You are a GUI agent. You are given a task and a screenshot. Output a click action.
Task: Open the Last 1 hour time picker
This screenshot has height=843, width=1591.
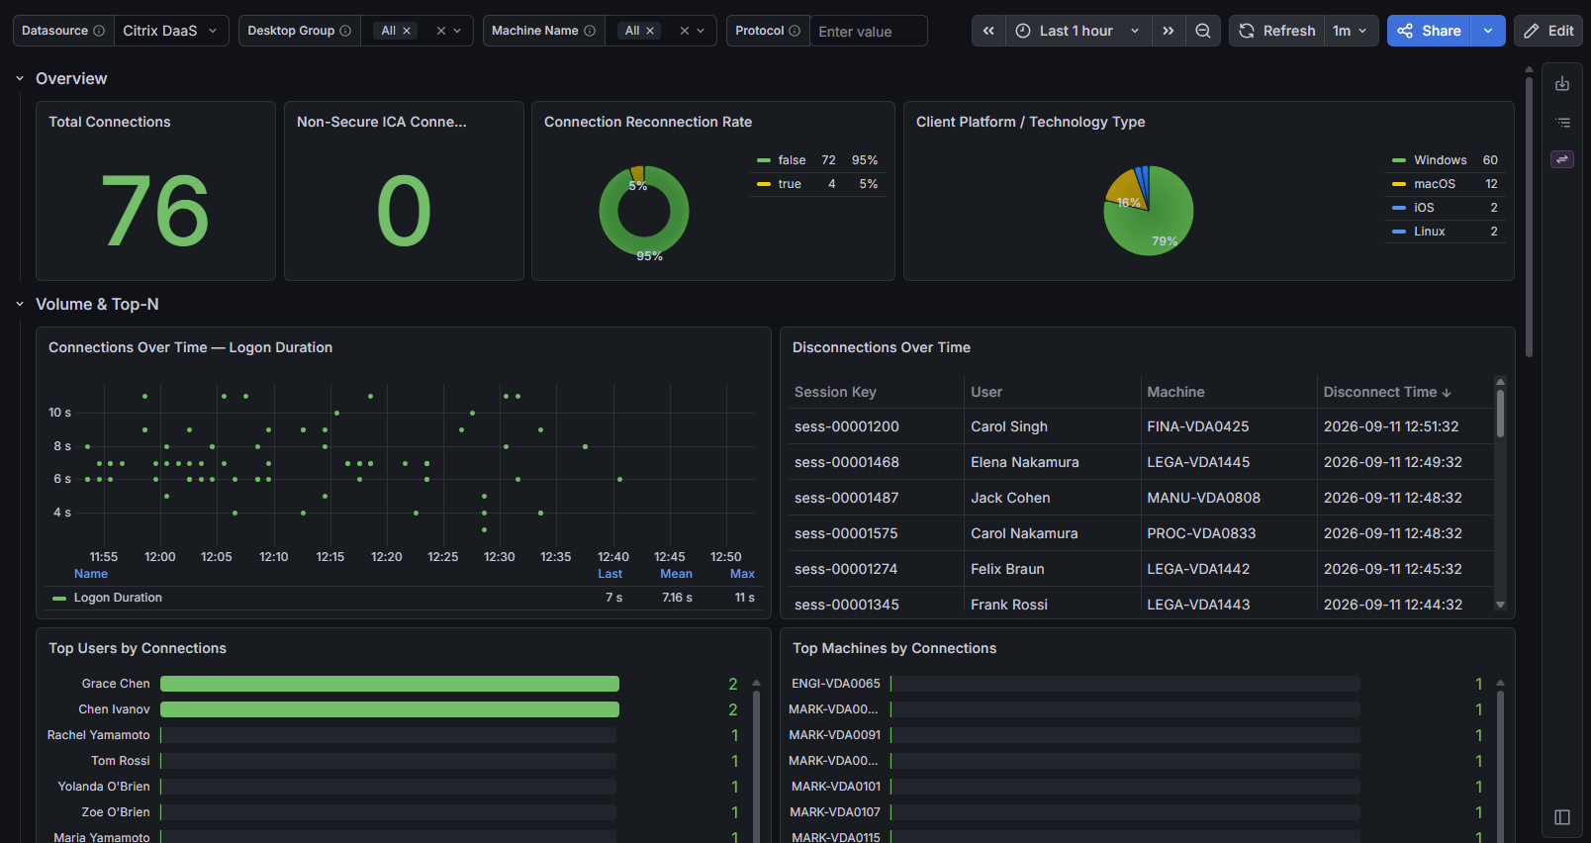1077,31
